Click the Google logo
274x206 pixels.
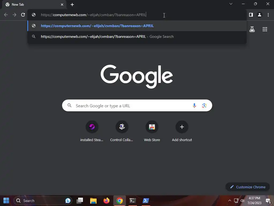click(137, 76)
